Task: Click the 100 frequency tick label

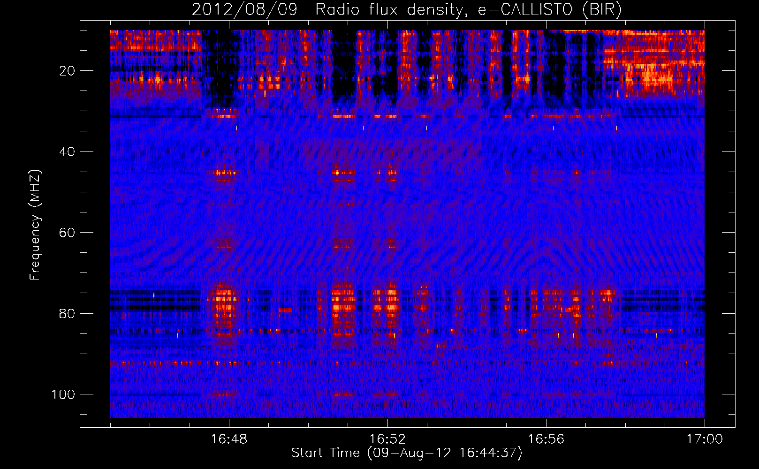Action: click(63, 394)
